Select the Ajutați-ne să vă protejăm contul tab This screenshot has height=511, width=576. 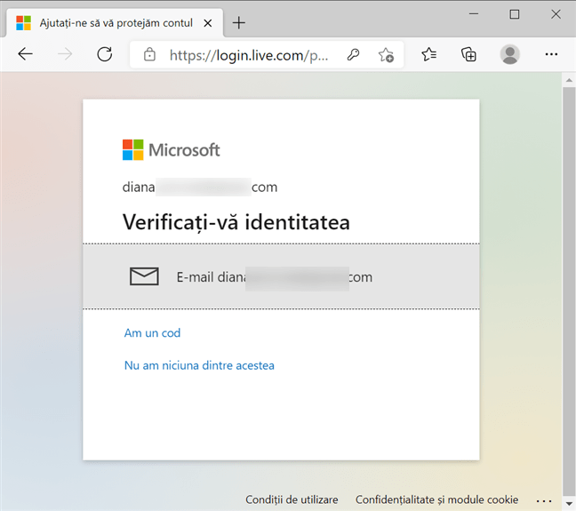(x=116, y=23)
